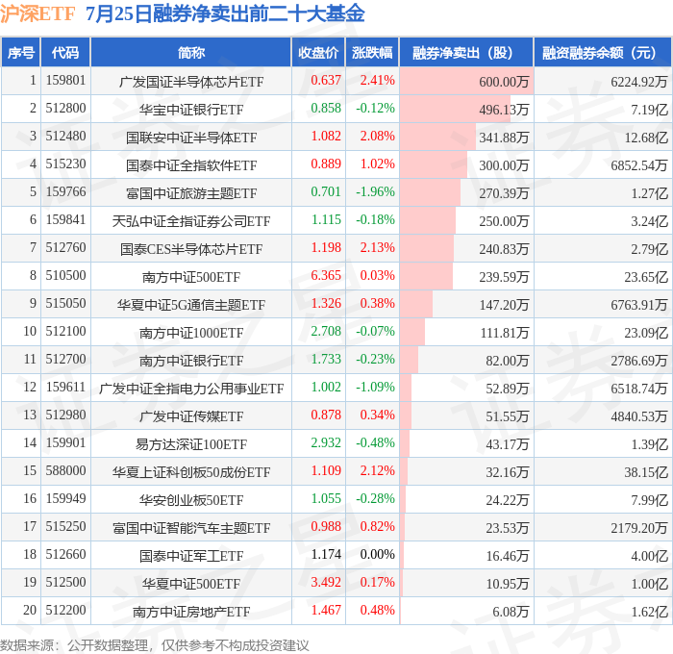Select 南方中证房地产ETF name
673x654 pixels.
191,612
